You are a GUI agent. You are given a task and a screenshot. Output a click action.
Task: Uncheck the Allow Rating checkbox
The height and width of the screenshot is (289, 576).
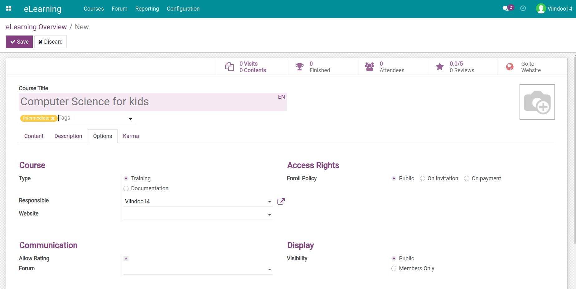126,258
